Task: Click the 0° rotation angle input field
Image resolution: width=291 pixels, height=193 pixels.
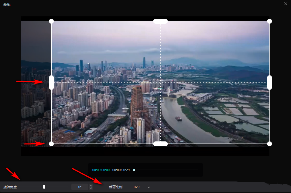Action: coord(80,187)
